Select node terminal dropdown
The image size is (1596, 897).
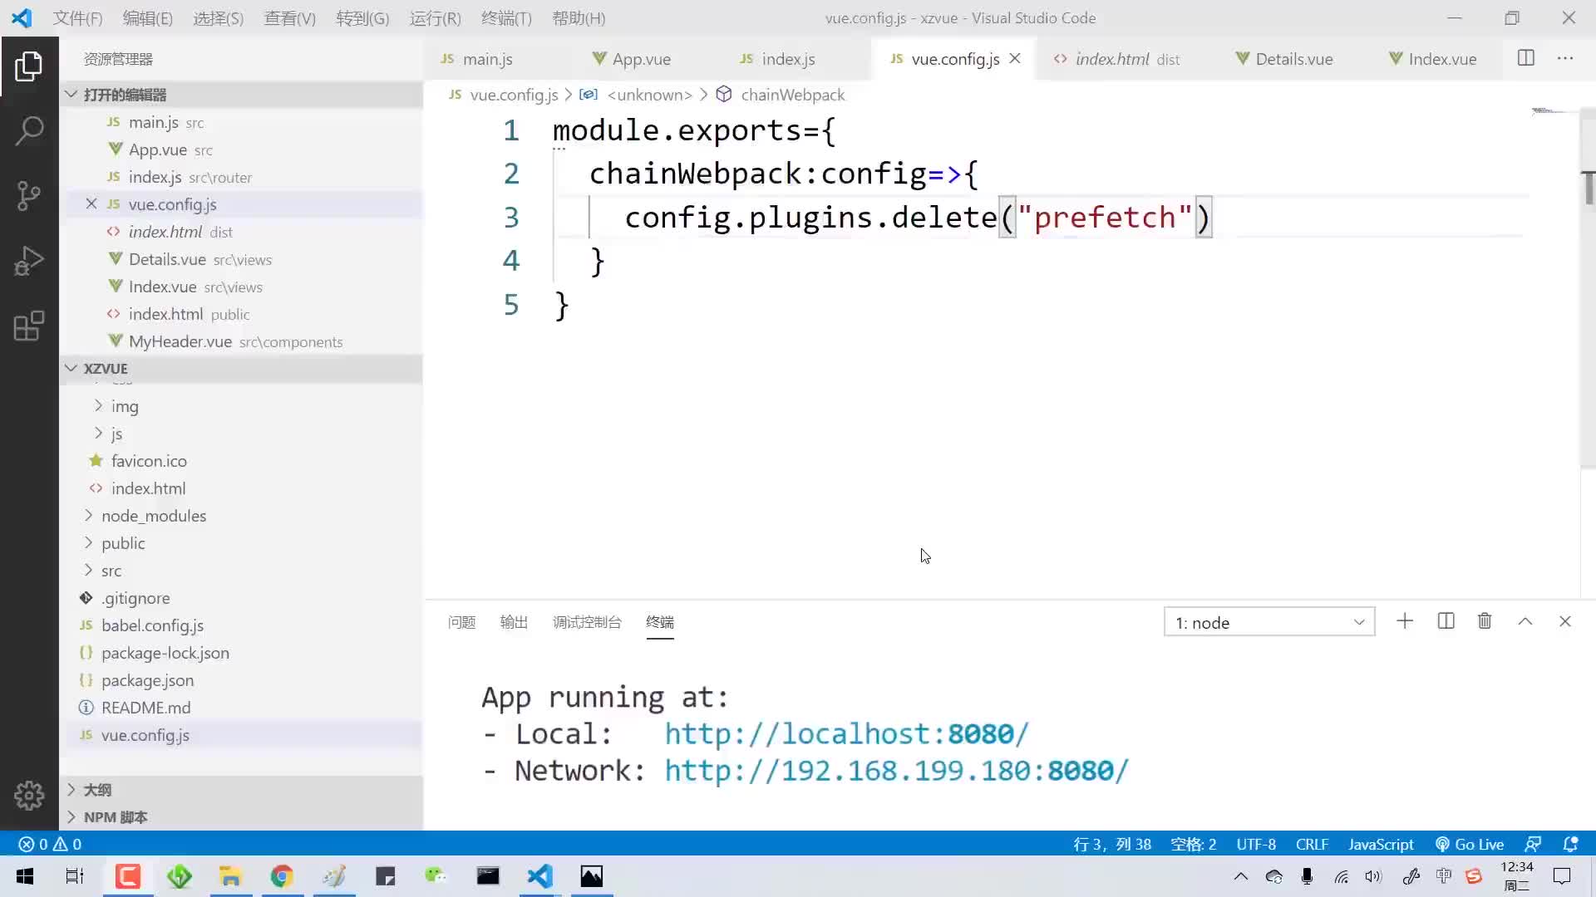[1269, 622]
